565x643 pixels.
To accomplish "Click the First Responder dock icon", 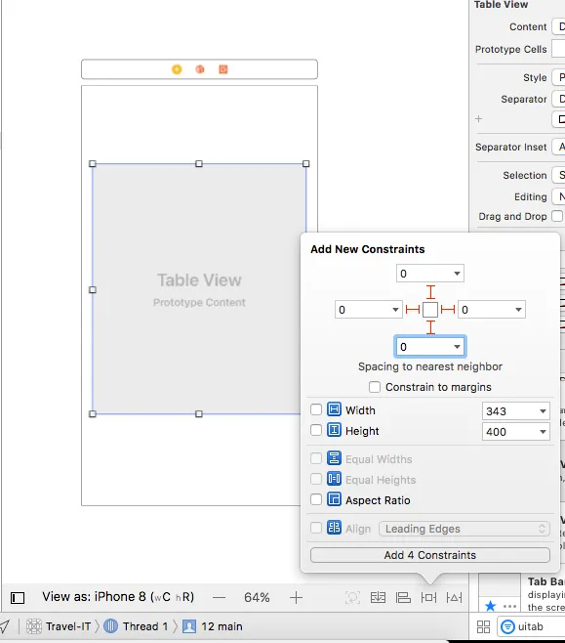I will coord(200,69).
